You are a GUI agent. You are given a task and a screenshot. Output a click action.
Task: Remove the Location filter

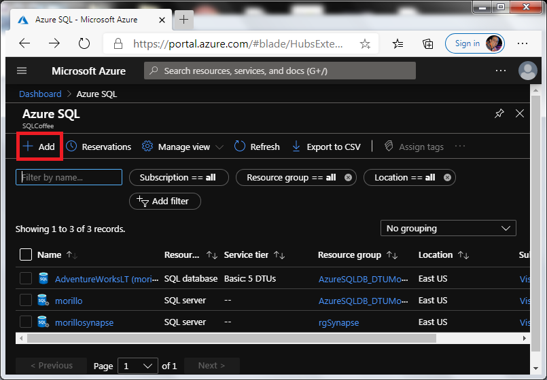click(447, 177)
